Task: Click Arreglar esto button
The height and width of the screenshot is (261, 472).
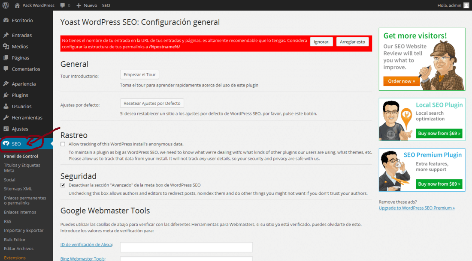Action: [352, 42]
